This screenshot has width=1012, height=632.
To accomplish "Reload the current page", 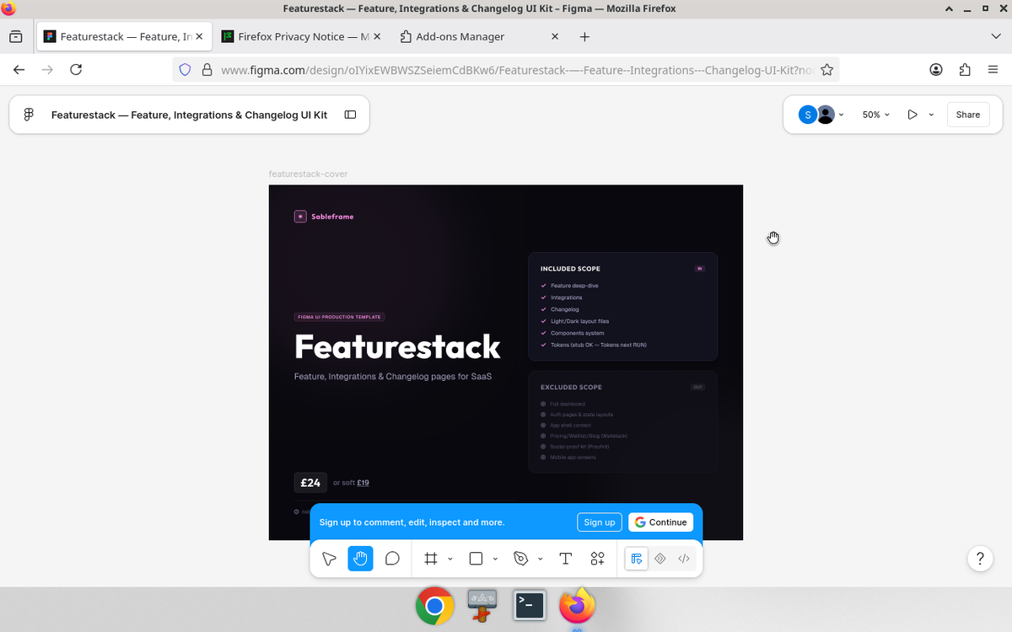I will pyautogui.click(x=76, y=70).
